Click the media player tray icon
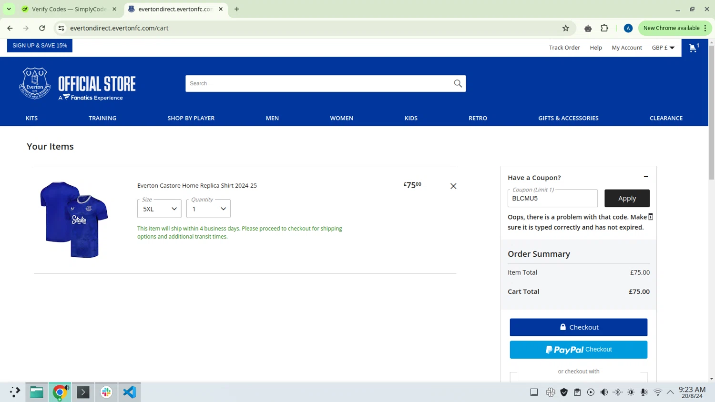Image resolution: width=715 pixels, height=402 pixels. 591,392
